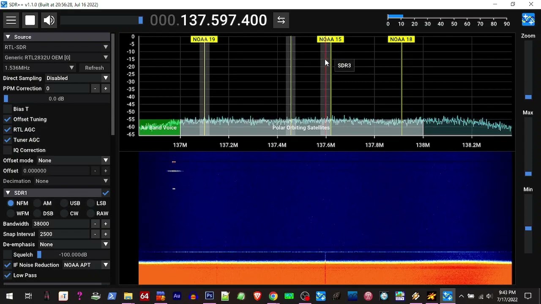Increase PPM Correction with plus button
This screenshot has height=304, width=541.
tap(105, 88)
